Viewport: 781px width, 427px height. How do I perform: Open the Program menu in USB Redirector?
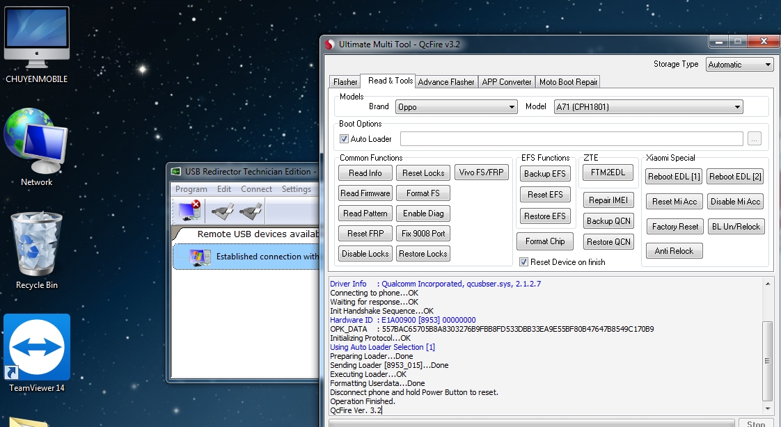tap(191, 189)
